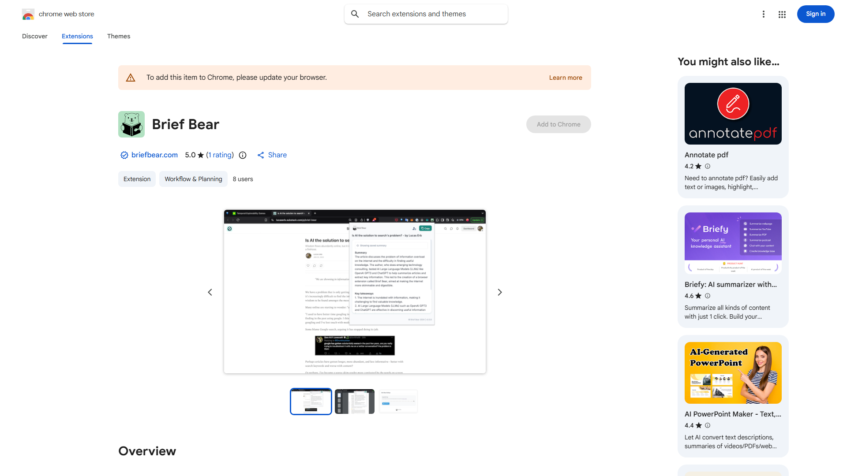The image size is (847, 476).
Task: Select the second screenshot thumbnail
Action: (x=354, y=401)
